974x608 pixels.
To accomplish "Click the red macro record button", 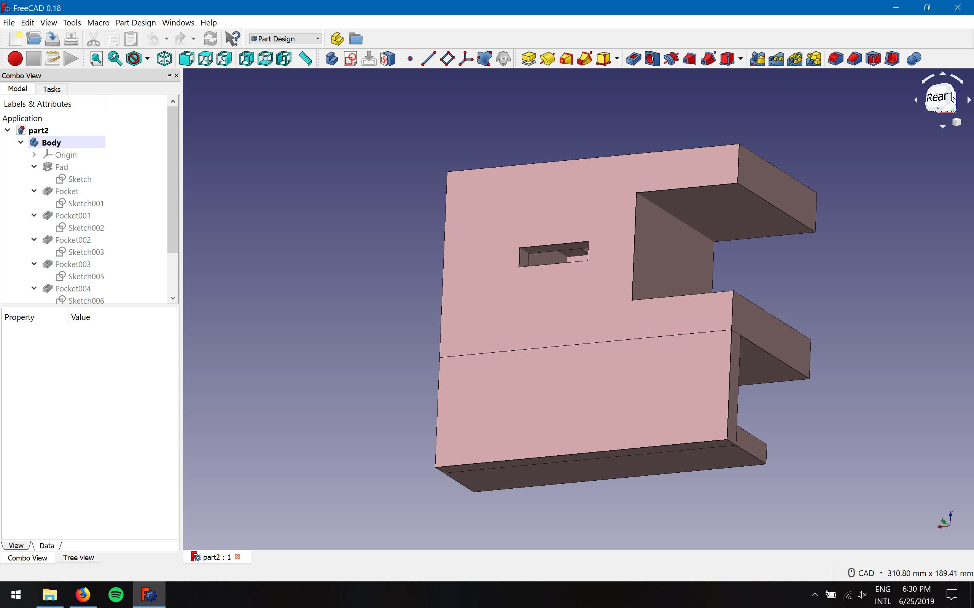I will click(15, 59).
